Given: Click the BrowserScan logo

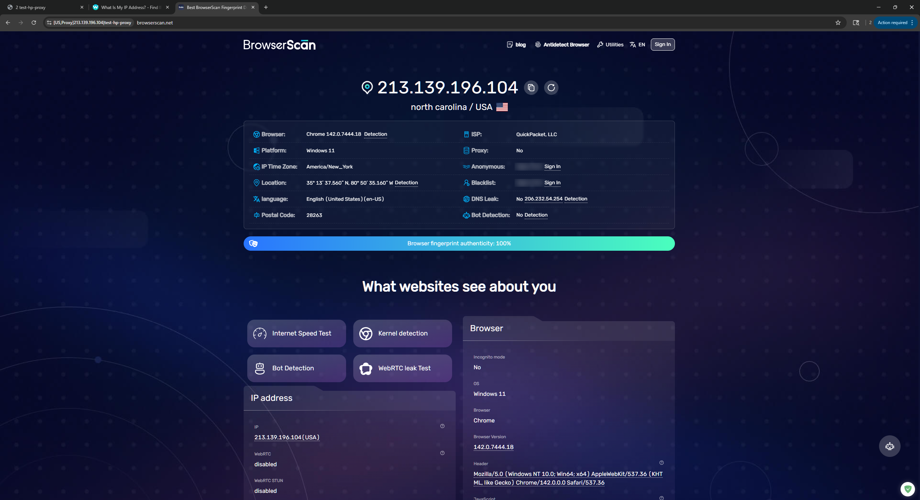Looking at the screenshot, I should pyautogui.click(x=279, y=45).
